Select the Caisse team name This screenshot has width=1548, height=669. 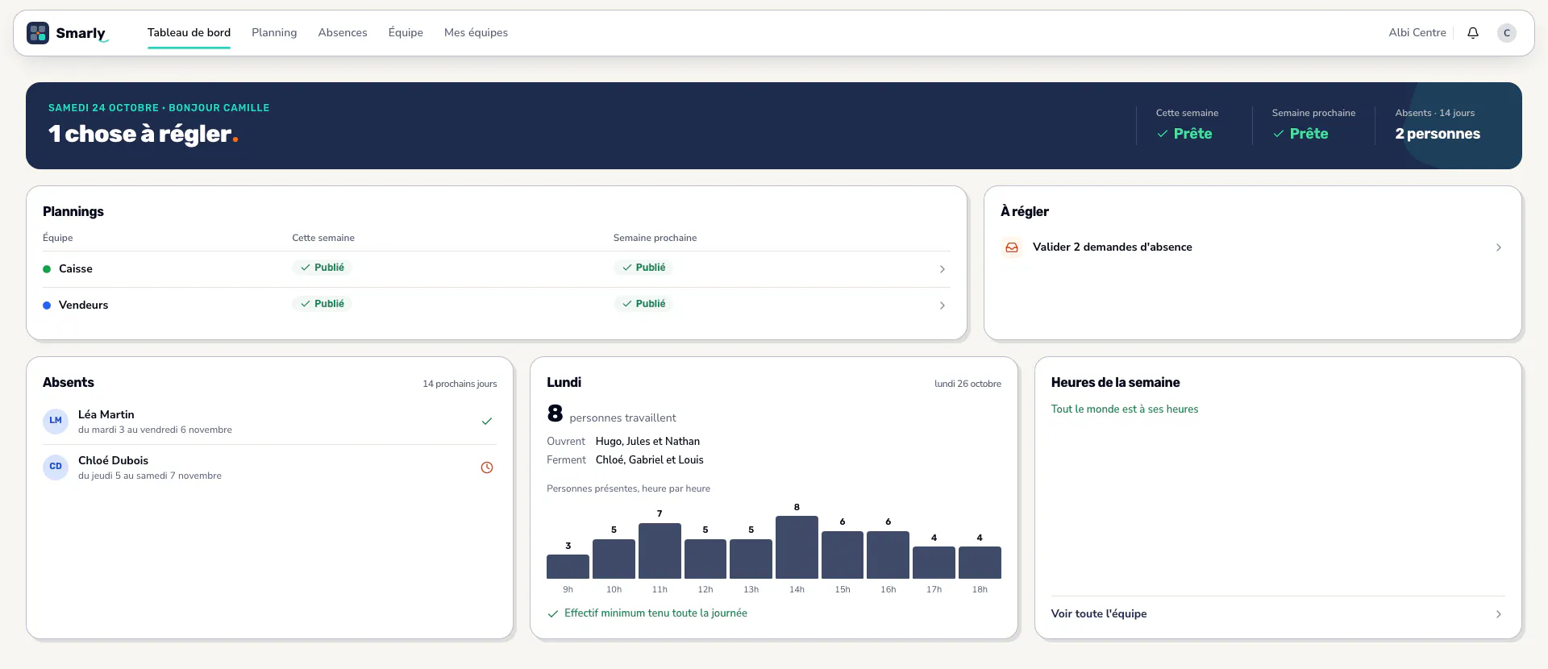(x=76, y=269)
